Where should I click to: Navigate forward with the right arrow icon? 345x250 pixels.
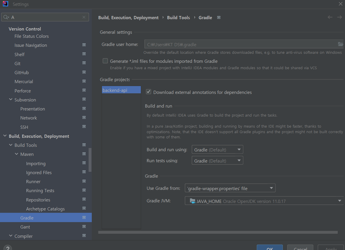[339, 17]
